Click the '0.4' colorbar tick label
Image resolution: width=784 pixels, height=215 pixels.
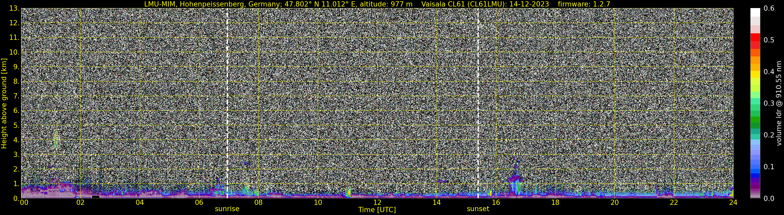(769, 72)
